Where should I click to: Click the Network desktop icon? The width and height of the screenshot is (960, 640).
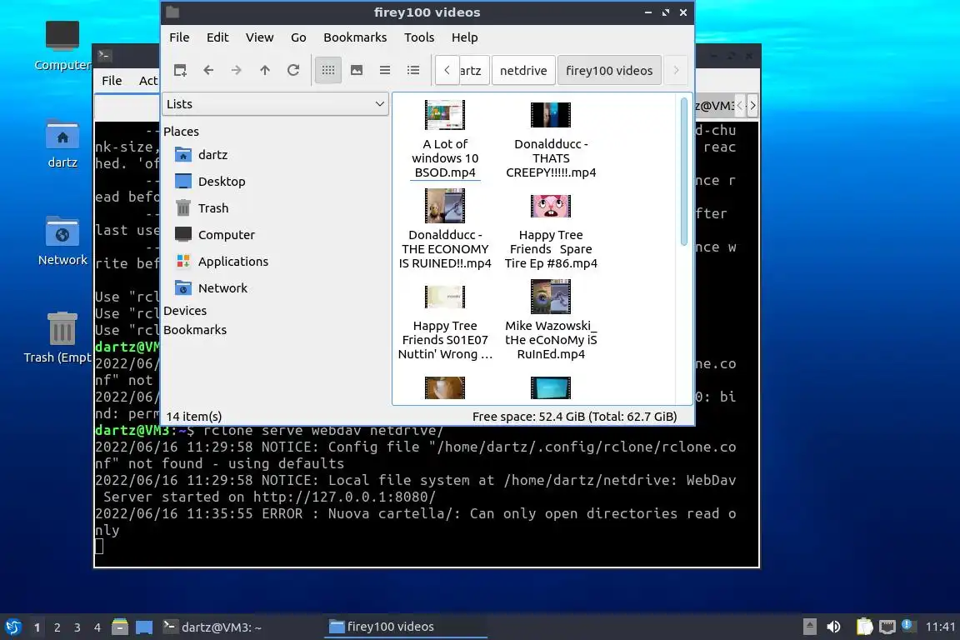click(62, 241)
